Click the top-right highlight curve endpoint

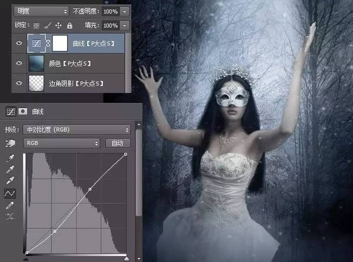tap(126, 154)
